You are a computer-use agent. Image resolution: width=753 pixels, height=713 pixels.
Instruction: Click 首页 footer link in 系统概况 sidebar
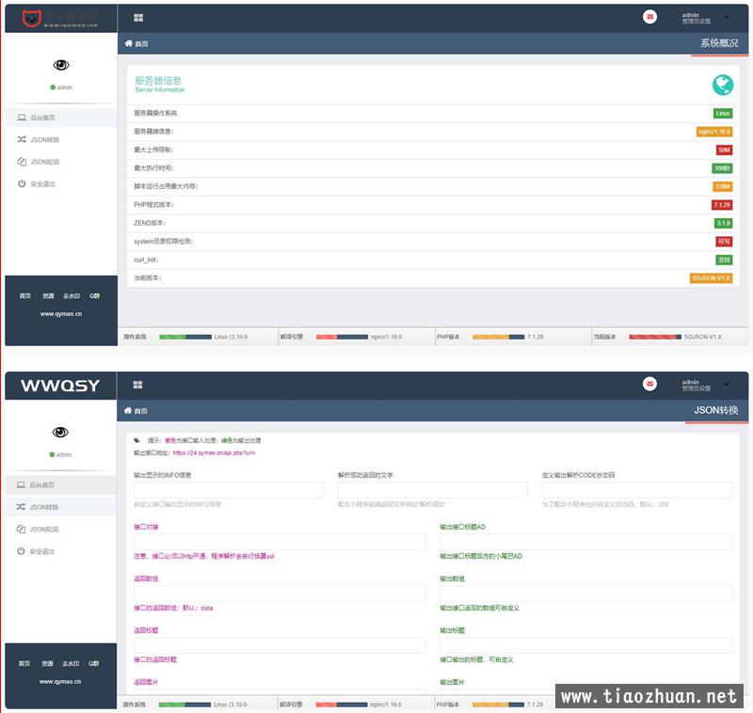[x=25, y=296]
